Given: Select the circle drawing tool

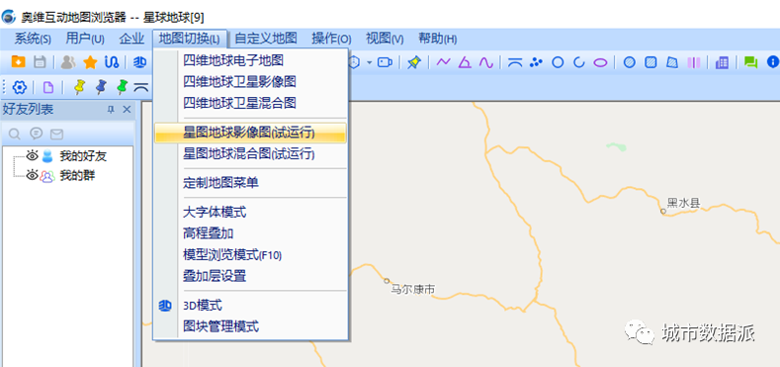Looking at the screenshot, I should [x=559, y=62].
